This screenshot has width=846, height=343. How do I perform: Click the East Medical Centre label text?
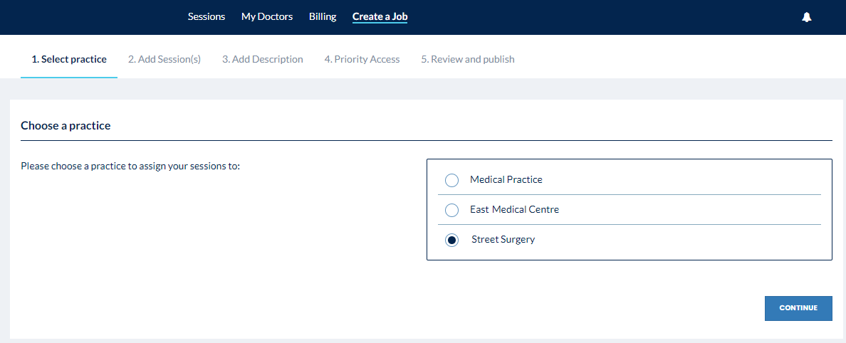[x=514, y=209]
